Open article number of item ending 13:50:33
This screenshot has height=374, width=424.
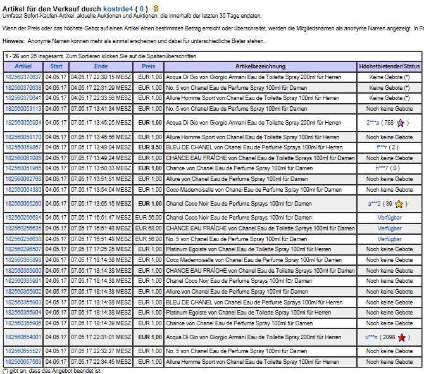click(x=23, y=168)
